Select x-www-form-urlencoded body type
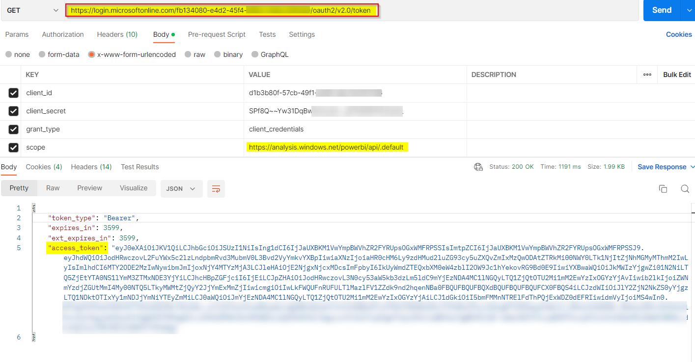695x362 pixels. click(132, 54)
